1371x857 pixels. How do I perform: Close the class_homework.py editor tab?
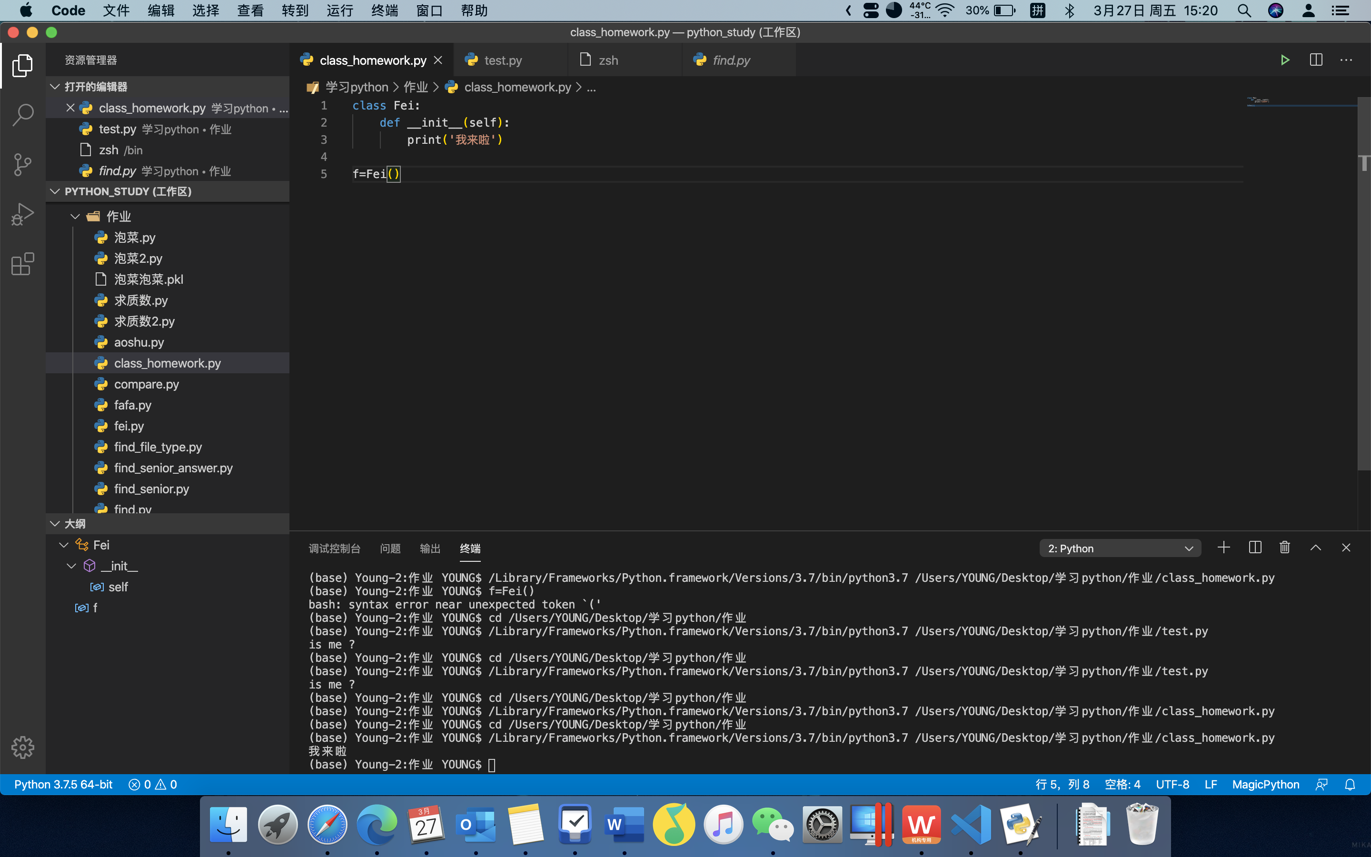pos(438,60)
